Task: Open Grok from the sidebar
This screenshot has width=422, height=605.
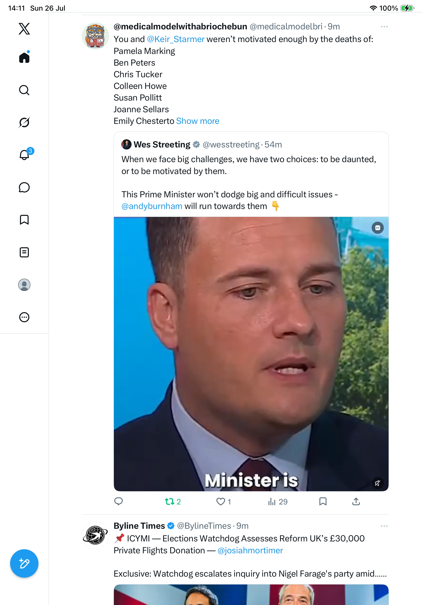Action: tap(24, 122)
